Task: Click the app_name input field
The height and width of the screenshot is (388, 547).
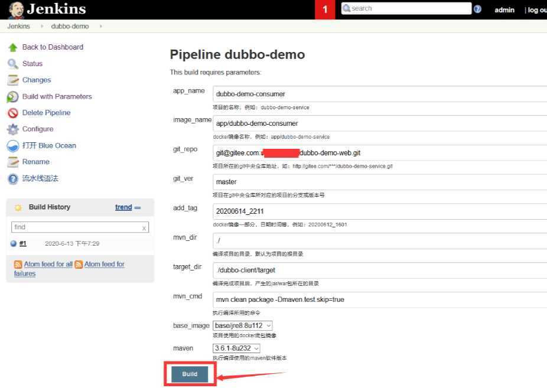Action: (x=380, y=94)
